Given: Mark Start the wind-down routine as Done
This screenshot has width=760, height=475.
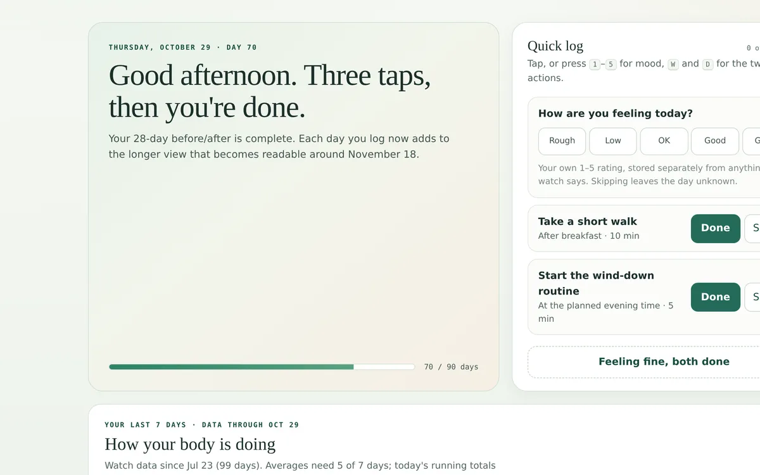Looking at the screenshot, I should (x=716, y=297).
